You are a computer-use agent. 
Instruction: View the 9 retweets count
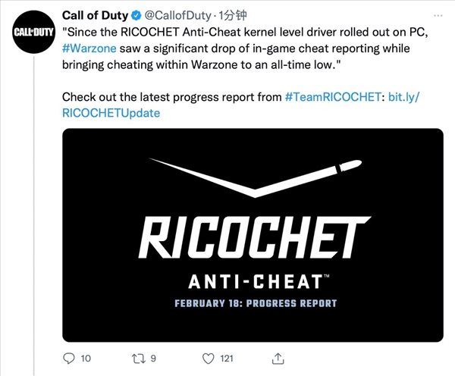point(153,359)
